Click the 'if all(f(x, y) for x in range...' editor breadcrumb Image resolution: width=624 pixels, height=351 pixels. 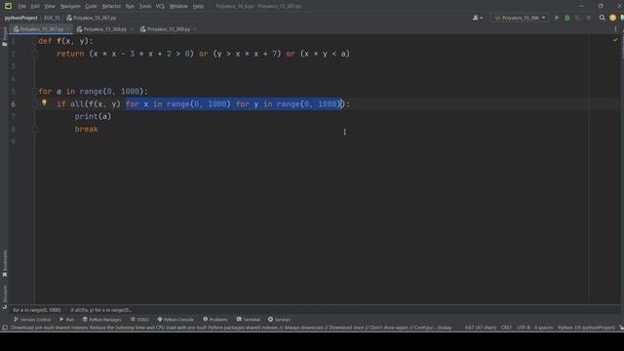[x=101, y=310]
